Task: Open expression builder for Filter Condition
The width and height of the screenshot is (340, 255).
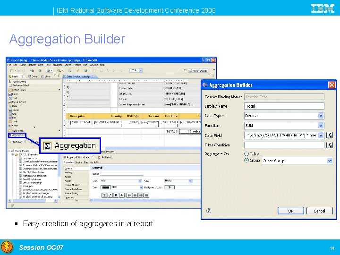Action: point(330,145)
